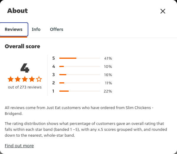The height and width of the screenshot is (154, 177).
Task: Click the Overall score heading
Action: click(22, 46)
